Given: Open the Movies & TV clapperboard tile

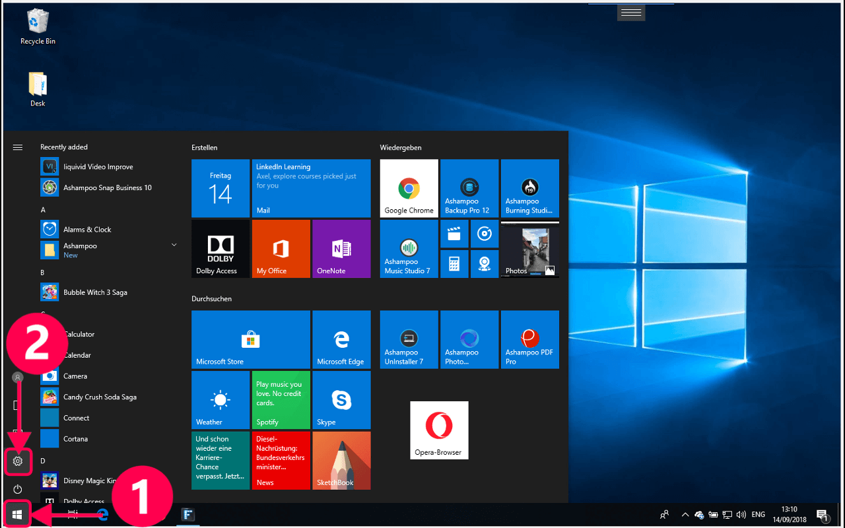Looking at the screenshot, I should 454,234.
